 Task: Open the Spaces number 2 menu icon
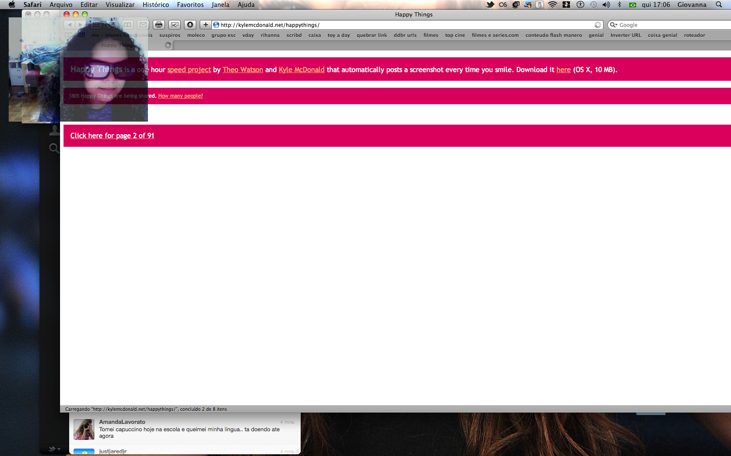tap(566, 5)
